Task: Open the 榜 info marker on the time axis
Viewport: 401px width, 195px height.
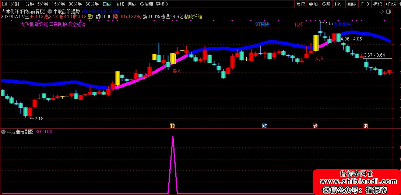Action: pos(172,125)
